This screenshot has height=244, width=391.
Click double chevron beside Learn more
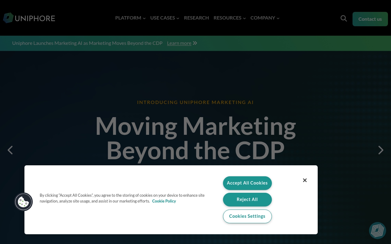[195, 43]
